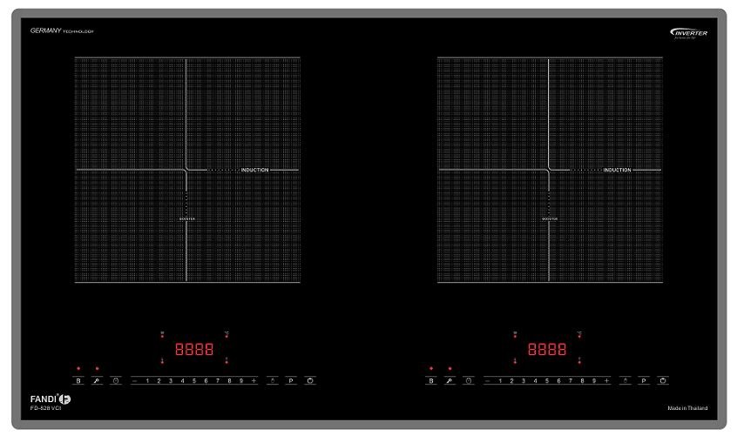This screenshot has height=436, width=737.
Task: Tap the left zone plus key
Action: coord(254,381)
